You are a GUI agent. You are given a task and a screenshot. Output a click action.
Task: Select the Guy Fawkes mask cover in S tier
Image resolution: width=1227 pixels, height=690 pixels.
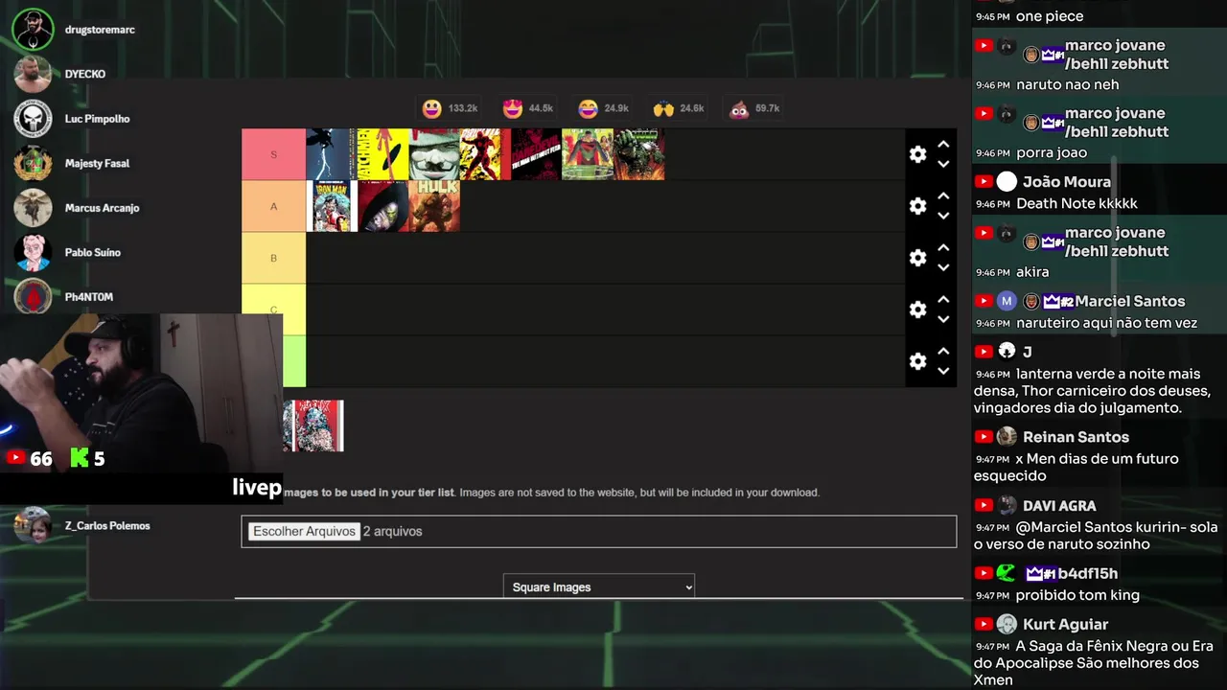coord(434,154)
